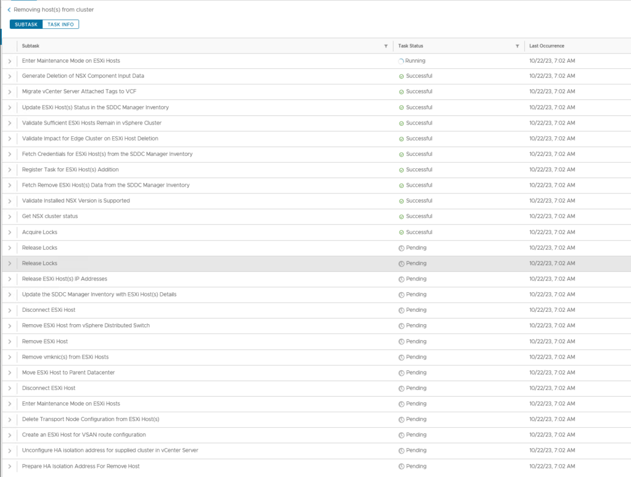Expand the Move ESXi Host to Parent Datacenter row
This screenshot has width=631, height=477.
(x=10, y=373)
